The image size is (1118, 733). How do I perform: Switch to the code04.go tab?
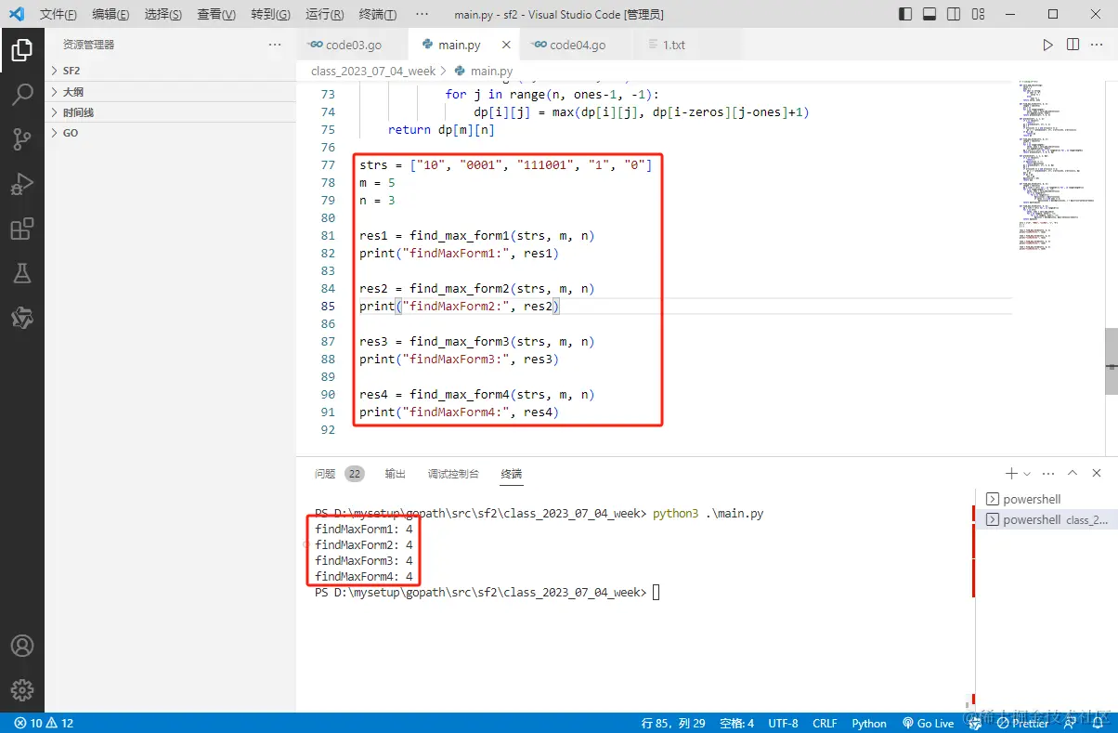click(x=576, y=45)
